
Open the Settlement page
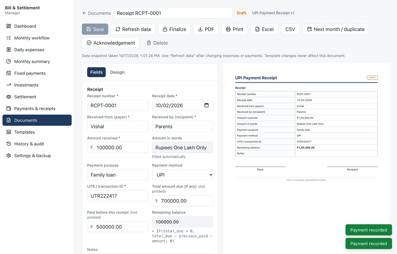pos(37,97)
